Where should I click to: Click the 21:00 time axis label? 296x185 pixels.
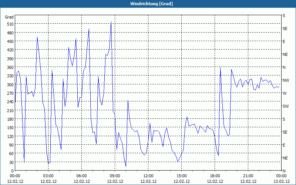248,176
